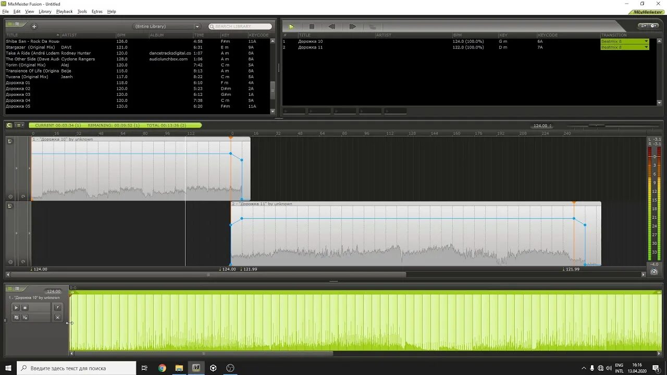The height and width of the screenshot is (375, 667).
Task: Click the marker flag icon in the editor panel
Action: point(58,308)
